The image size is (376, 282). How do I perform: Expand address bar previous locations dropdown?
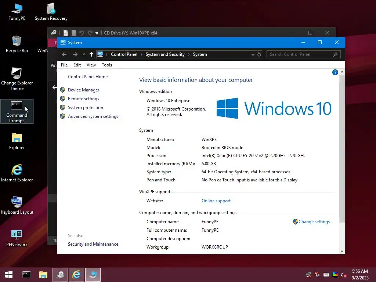pyautogui.click(x=253, y=54)
